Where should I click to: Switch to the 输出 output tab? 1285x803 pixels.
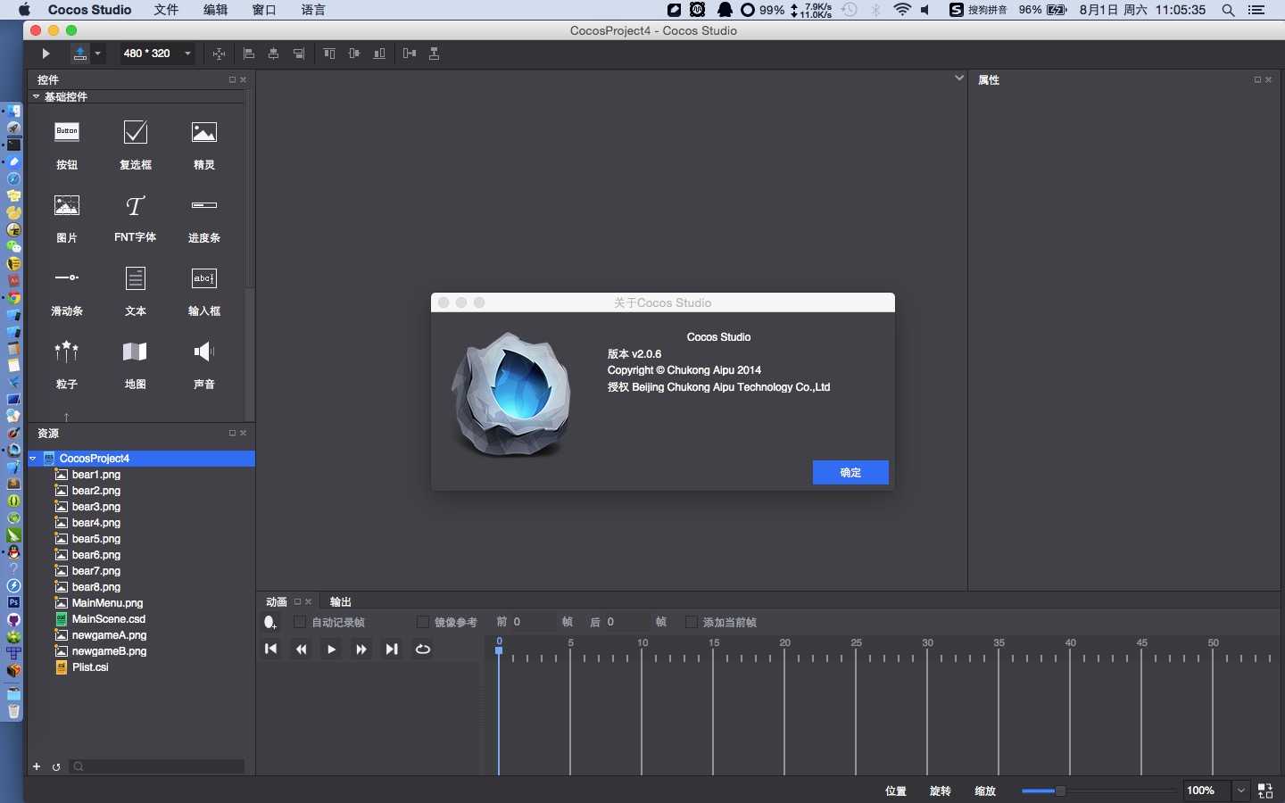pyautogui.click(x=340, y=602)
